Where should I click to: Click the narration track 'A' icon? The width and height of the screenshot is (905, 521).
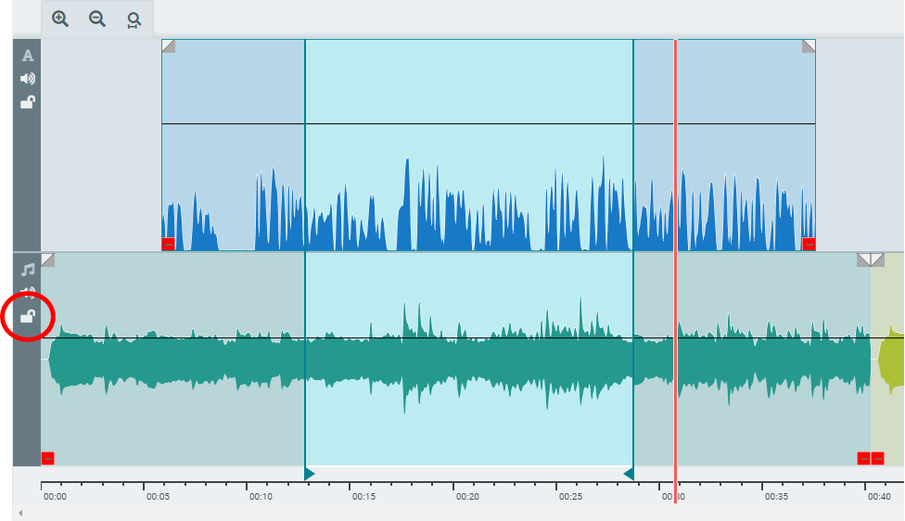point(28,56)
